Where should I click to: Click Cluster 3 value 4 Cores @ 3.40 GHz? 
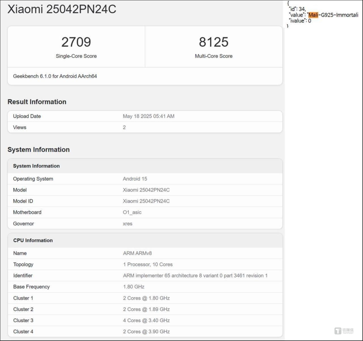146,320
